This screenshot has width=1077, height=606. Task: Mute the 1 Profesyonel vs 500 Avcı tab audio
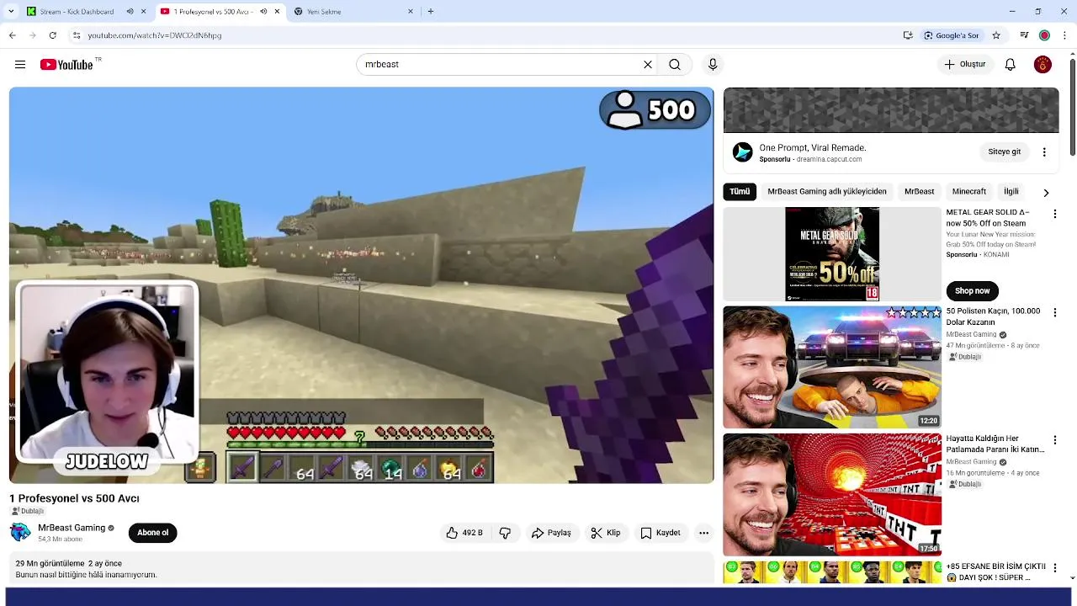(x=263, y=12)
